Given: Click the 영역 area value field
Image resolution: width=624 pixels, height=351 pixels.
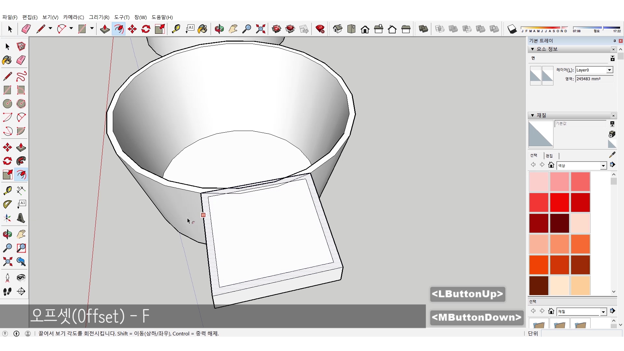Looking at the screenshot, I should [594, 79].
